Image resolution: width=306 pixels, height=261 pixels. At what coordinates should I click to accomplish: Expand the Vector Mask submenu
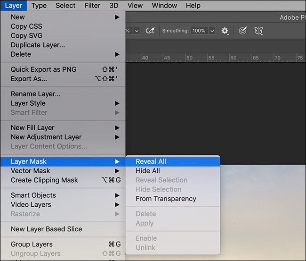point(63,171)
